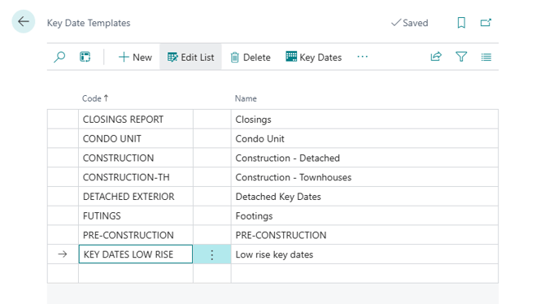Click the Construction - Detached name cell
545x304 pixels.
364,158
